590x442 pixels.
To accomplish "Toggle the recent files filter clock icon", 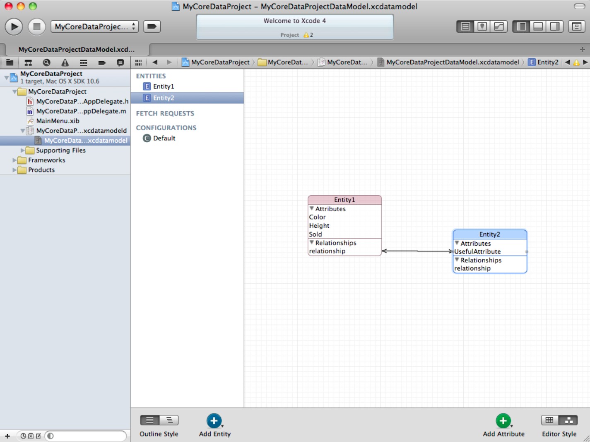I will (23, 436).
